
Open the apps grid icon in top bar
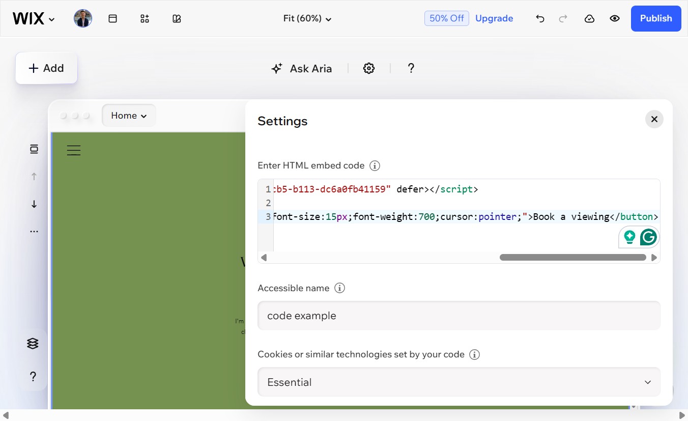pos(145,18)
